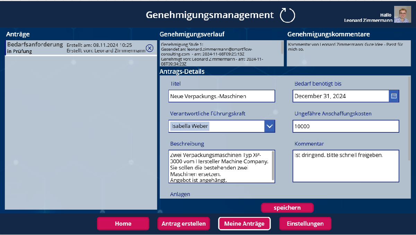The width and height of the screenshot is (416, 235).
Task: Open the Einstellungen page
Action: coord(305,224)
